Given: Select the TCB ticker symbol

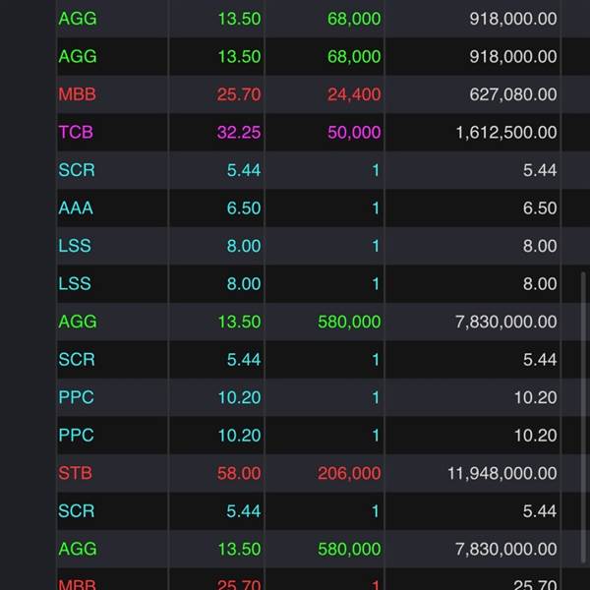Looking at the screenshot, I should point(76,133).
